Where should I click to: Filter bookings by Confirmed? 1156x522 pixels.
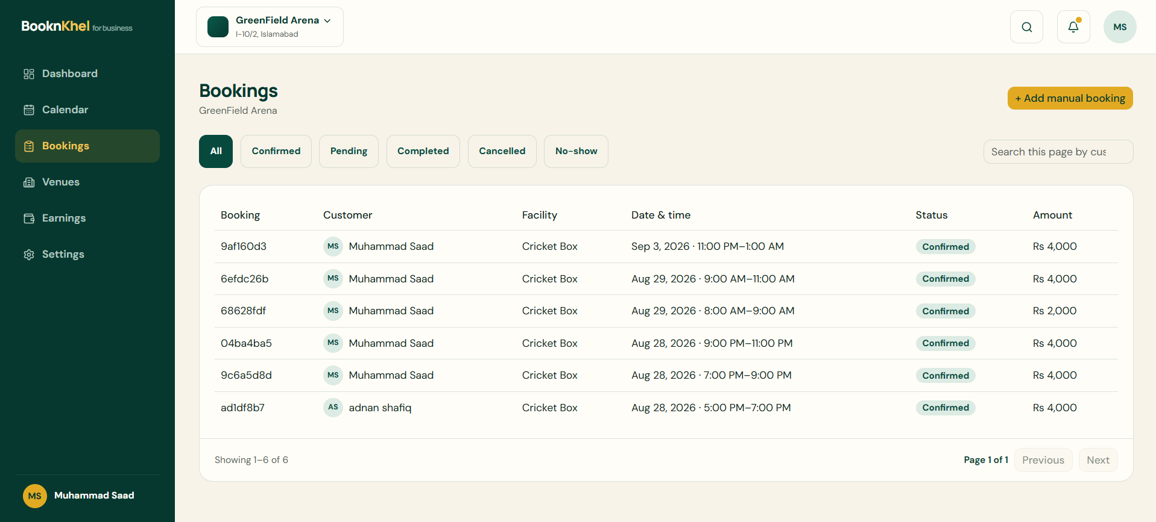tap(276, 151)
